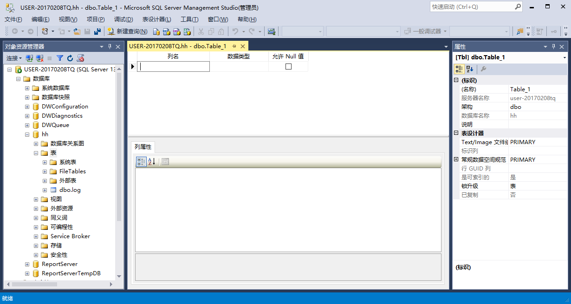Click the Filter funnel icon in Object Explorer
The width and height of the screenshot is (571, 304).
point(60,58)
